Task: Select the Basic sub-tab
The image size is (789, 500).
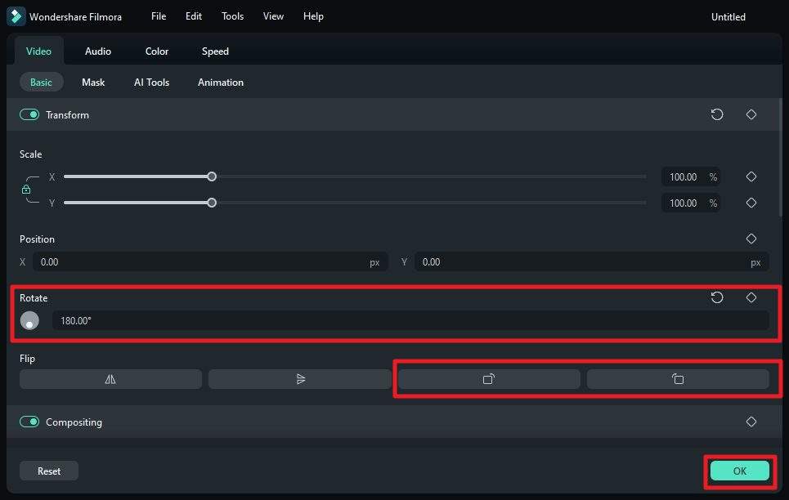Action: tap(41, 82)
